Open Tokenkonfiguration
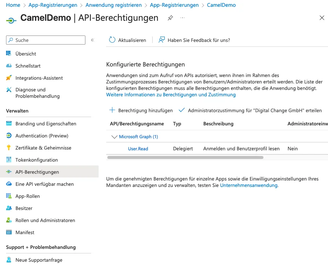The image size is (328, 267). point(37,160)
